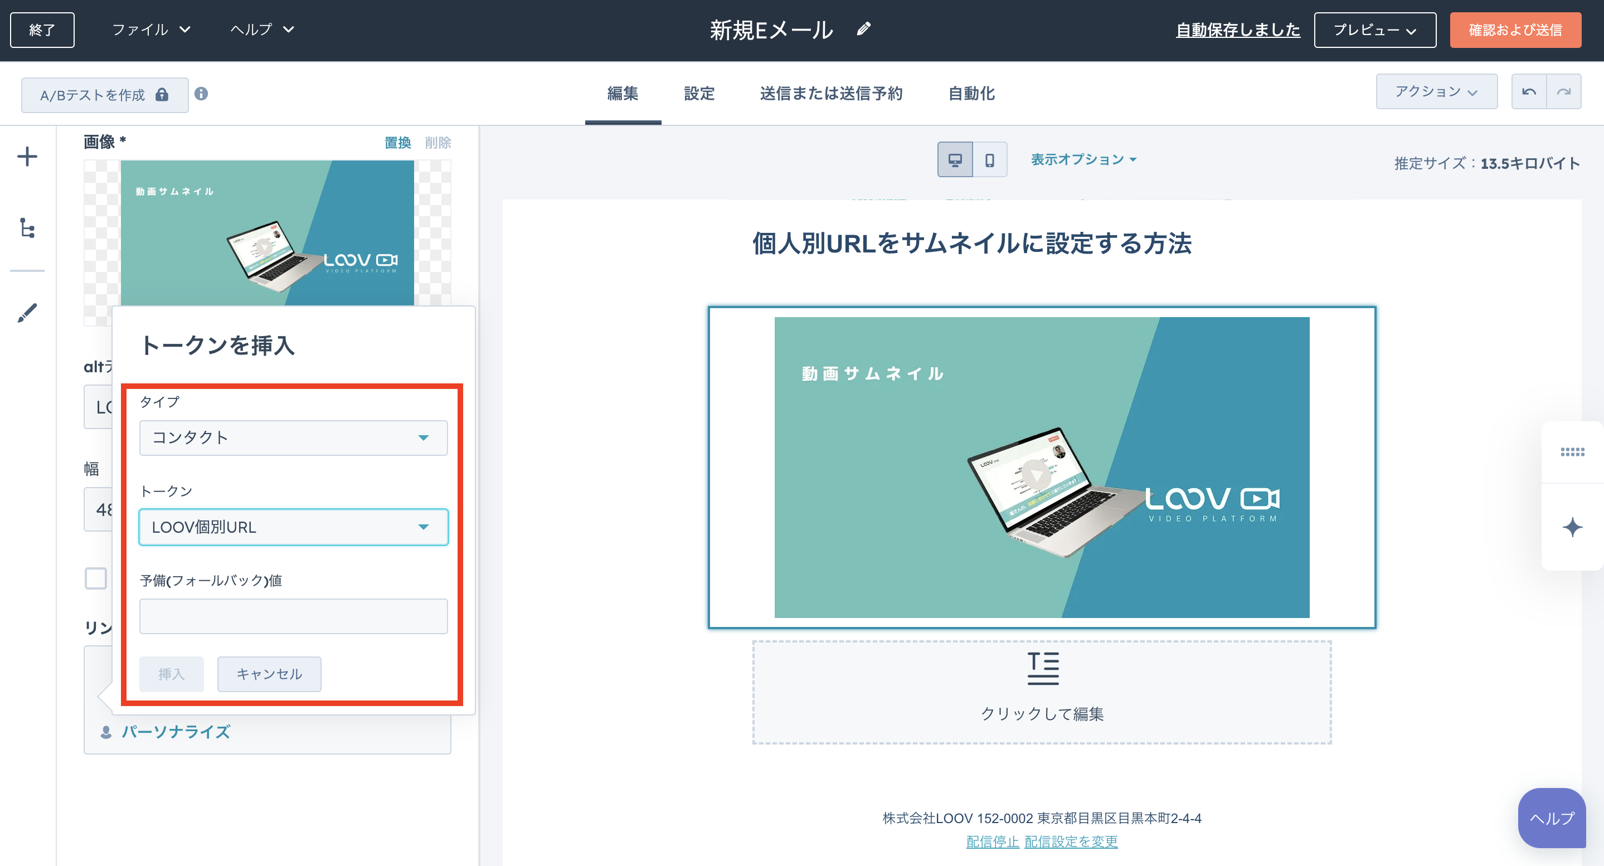1604x866 pixels.
Task: Click the email heading 個人別URLをサムネイルに設定する方法
Action: (x=971, y=243)
